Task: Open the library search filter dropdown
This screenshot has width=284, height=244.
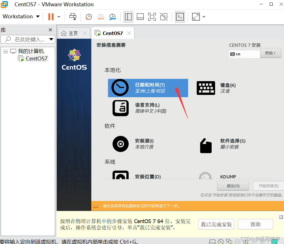Action: (x=51, y=39)
